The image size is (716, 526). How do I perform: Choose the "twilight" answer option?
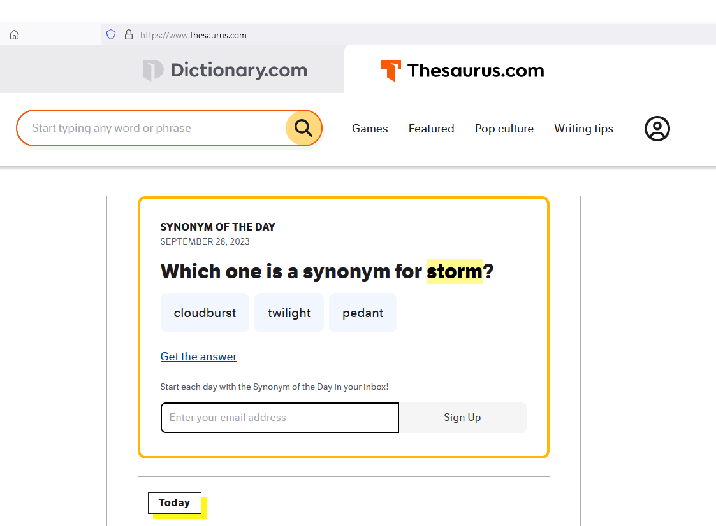click(x=289, y=313)
